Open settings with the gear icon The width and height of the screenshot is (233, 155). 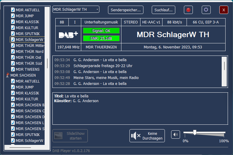[206, 10]
